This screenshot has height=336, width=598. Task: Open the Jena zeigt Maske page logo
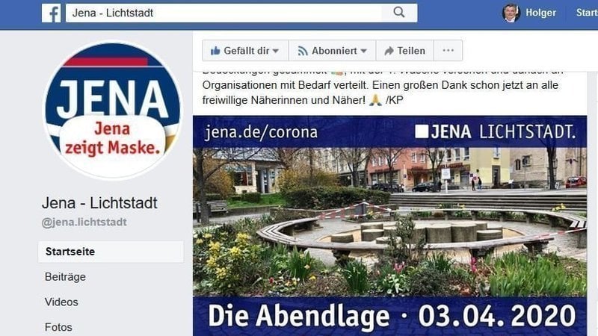pyautogui.click(x=113, y=110)
